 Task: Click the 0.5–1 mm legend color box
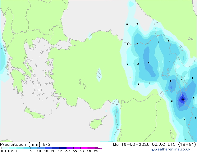pyautogui.click(x=12, y=148)
